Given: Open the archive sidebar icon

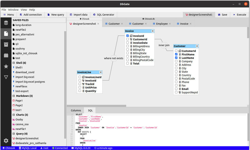Looking at the screenshot, I should click(x=6, y=45).
